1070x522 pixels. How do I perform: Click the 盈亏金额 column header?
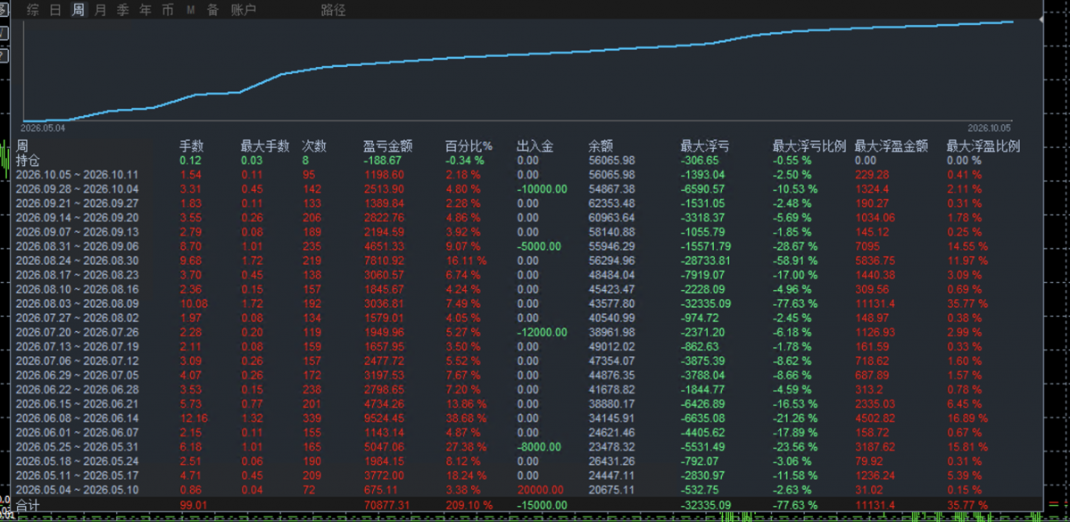tap(387, 146)
